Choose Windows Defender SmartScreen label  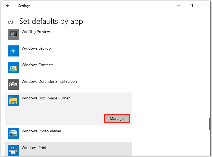(49, 81)
